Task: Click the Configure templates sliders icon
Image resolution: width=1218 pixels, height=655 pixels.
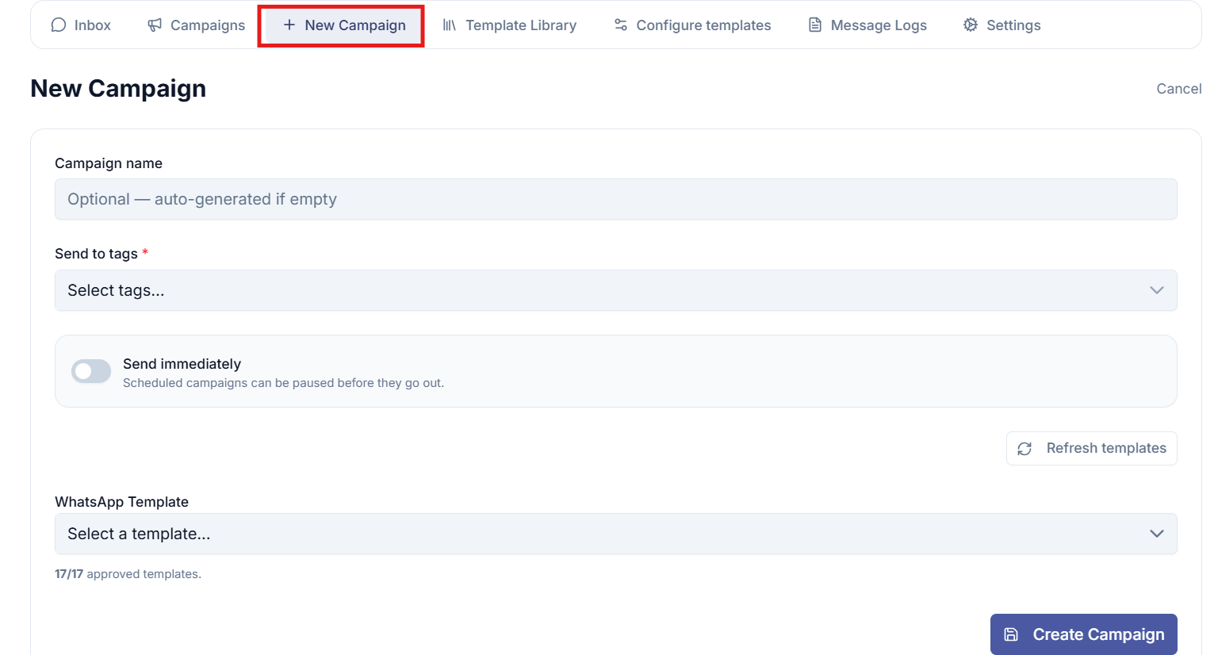Action: (621, 25)
